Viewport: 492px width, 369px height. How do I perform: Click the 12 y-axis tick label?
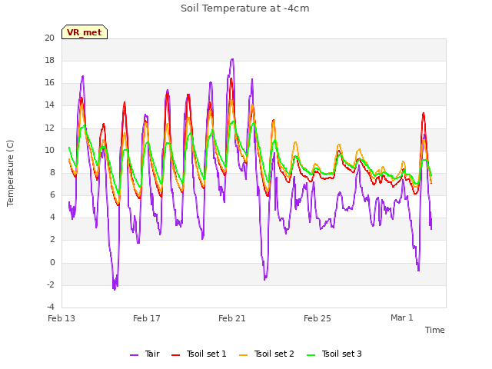click(x=49, y=128)
